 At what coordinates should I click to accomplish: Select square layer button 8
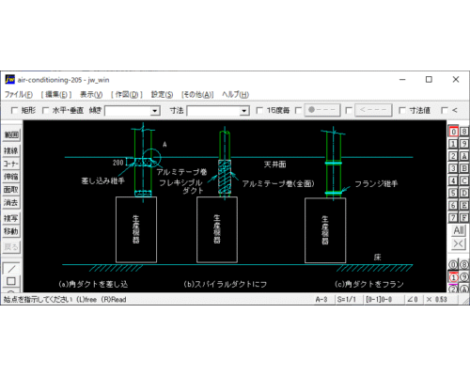tap(464, 132)
